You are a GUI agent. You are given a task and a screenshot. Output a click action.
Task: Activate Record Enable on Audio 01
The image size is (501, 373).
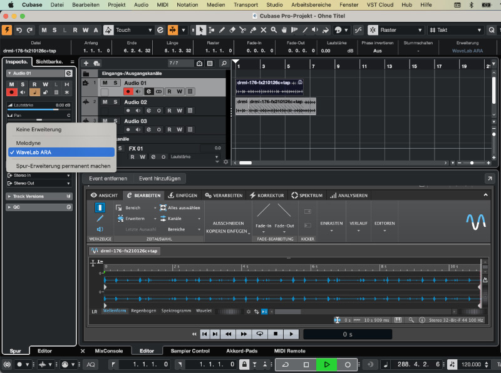coord(128,91)
